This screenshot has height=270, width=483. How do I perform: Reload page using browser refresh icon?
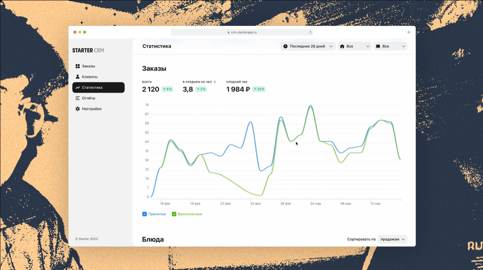(310, 32)
